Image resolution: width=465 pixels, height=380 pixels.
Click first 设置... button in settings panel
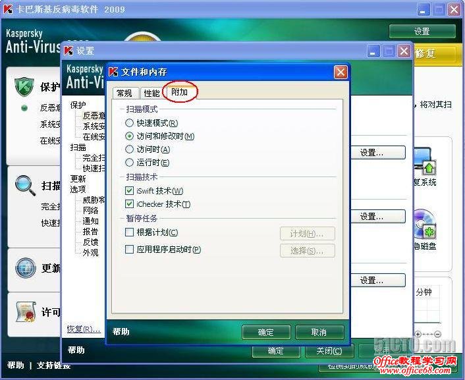378,153
